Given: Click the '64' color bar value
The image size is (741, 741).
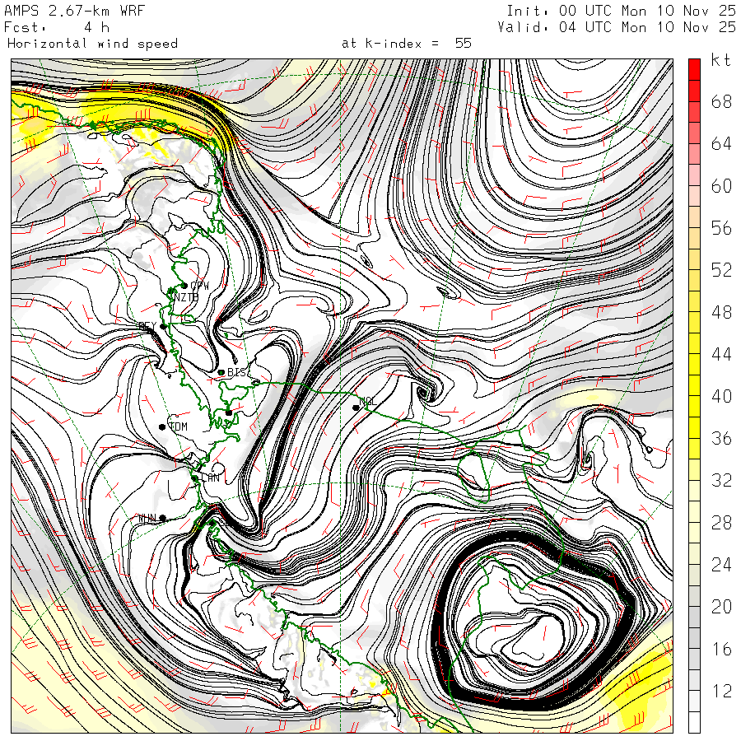Looking at the screenshot, I should point(721,143).
